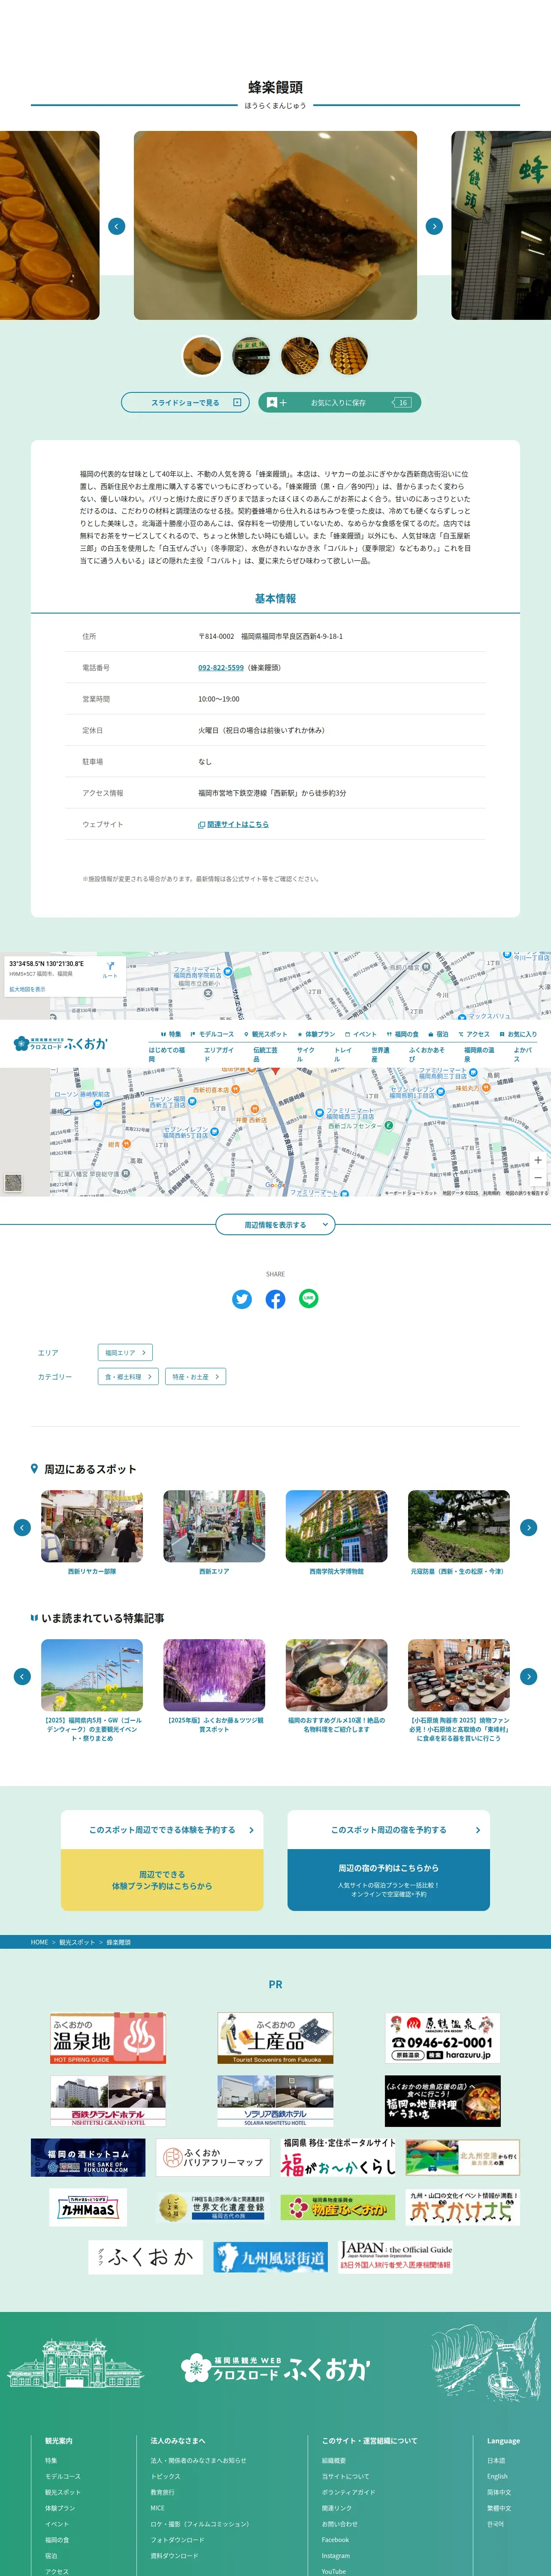The image size is (551, 2576).
Task: Open the イベント header menu item
Action: point(361,1034)
